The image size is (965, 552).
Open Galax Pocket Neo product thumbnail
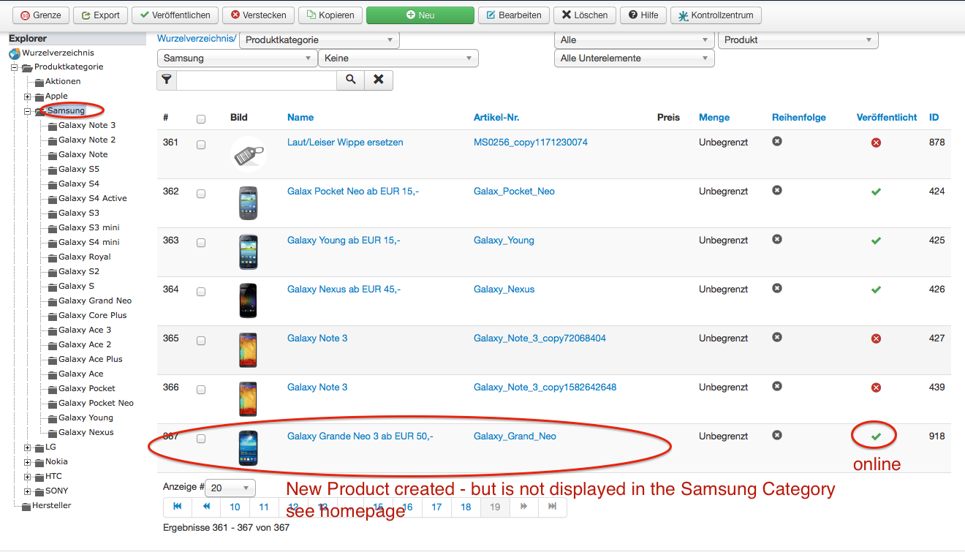249,203
